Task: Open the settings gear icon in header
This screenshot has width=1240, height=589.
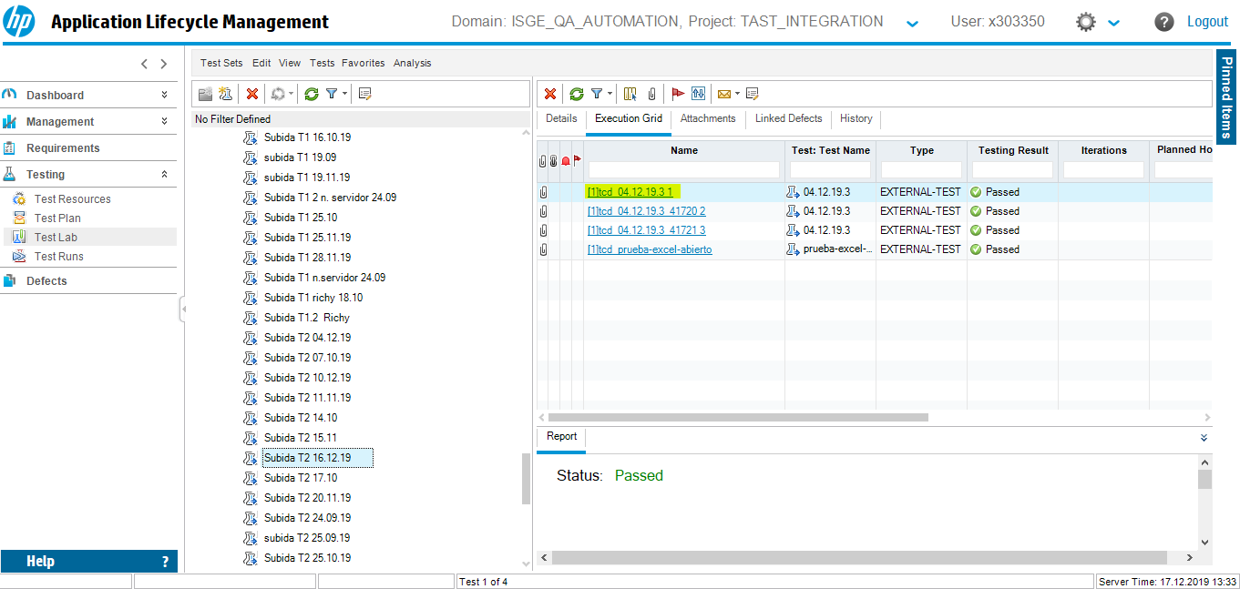Action: pos(1086,22)
